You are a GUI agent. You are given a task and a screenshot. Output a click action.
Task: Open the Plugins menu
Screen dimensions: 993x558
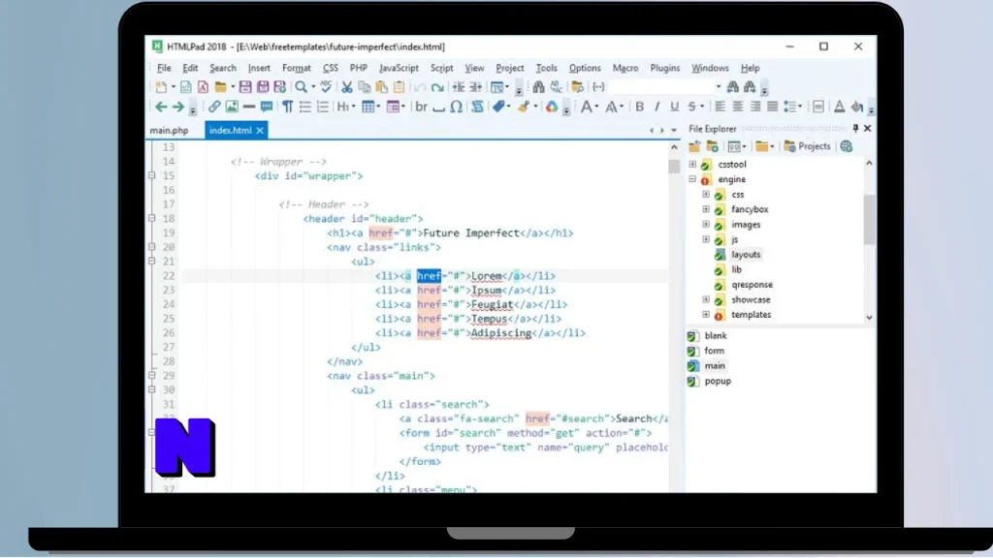pyautogui.click(x=665, y=68)
